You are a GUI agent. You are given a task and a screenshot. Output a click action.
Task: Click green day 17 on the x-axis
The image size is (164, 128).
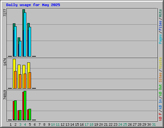[x=86, y=124]
